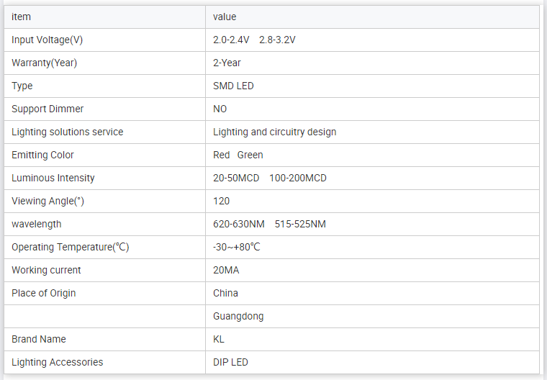
Task: Click the Warranty(Year) row label
Action: pos(44,63)
